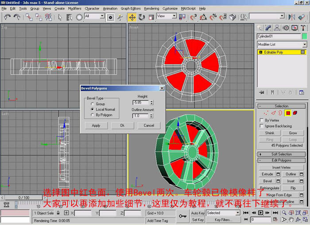Click the Undo arrow icon
This screenshot has height=225, width=310.
coord(8,17)
